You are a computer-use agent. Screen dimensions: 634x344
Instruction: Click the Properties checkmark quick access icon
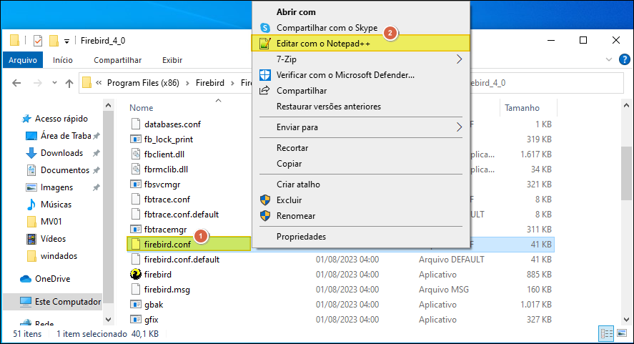[38, 41]
